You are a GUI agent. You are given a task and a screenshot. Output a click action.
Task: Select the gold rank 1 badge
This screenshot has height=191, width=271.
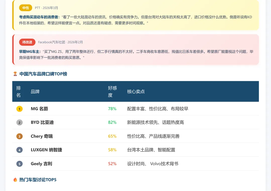point(19,109)
